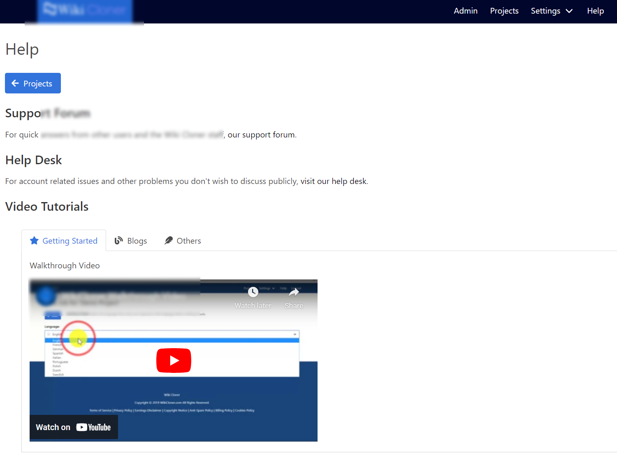Play the walkthrough YouTube video
The image size is (617, 463).
click(x=174, y=361)
